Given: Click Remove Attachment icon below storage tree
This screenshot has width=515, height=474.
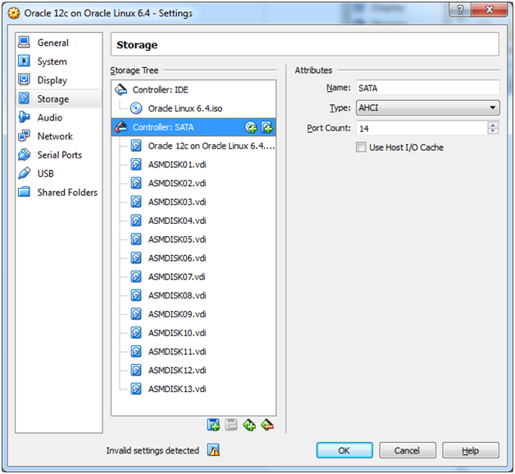Looking at the screenshot, I should 267,425.
